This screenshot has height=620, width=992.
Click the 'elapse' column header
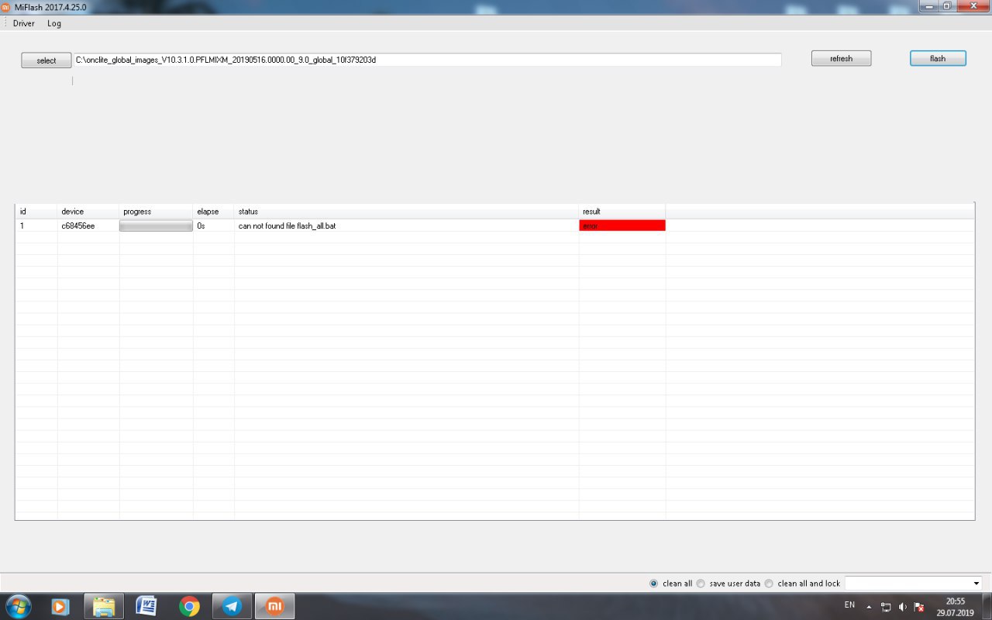click(x=213, y=212)
